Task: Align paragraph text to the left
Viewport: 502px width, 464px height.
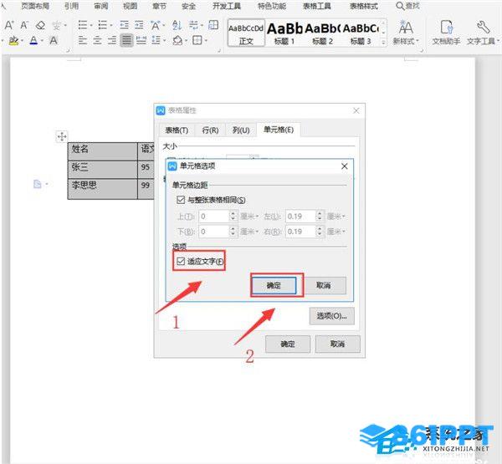Action: coord(83,40)
